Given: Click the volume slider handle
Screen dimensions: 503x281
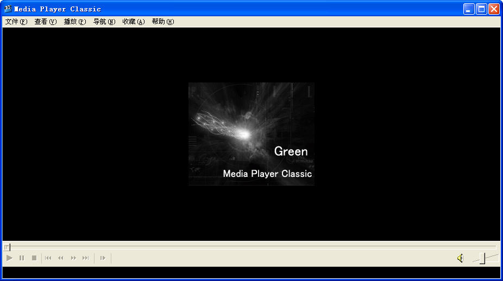Looking at the screenshot, I should click(x=482, y=259).
